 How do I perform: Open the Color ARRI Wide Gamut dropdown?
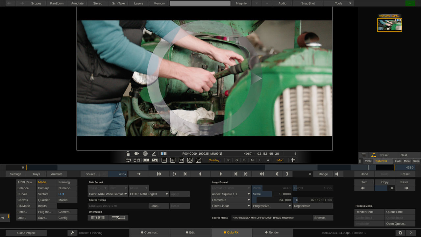(108, 194)
